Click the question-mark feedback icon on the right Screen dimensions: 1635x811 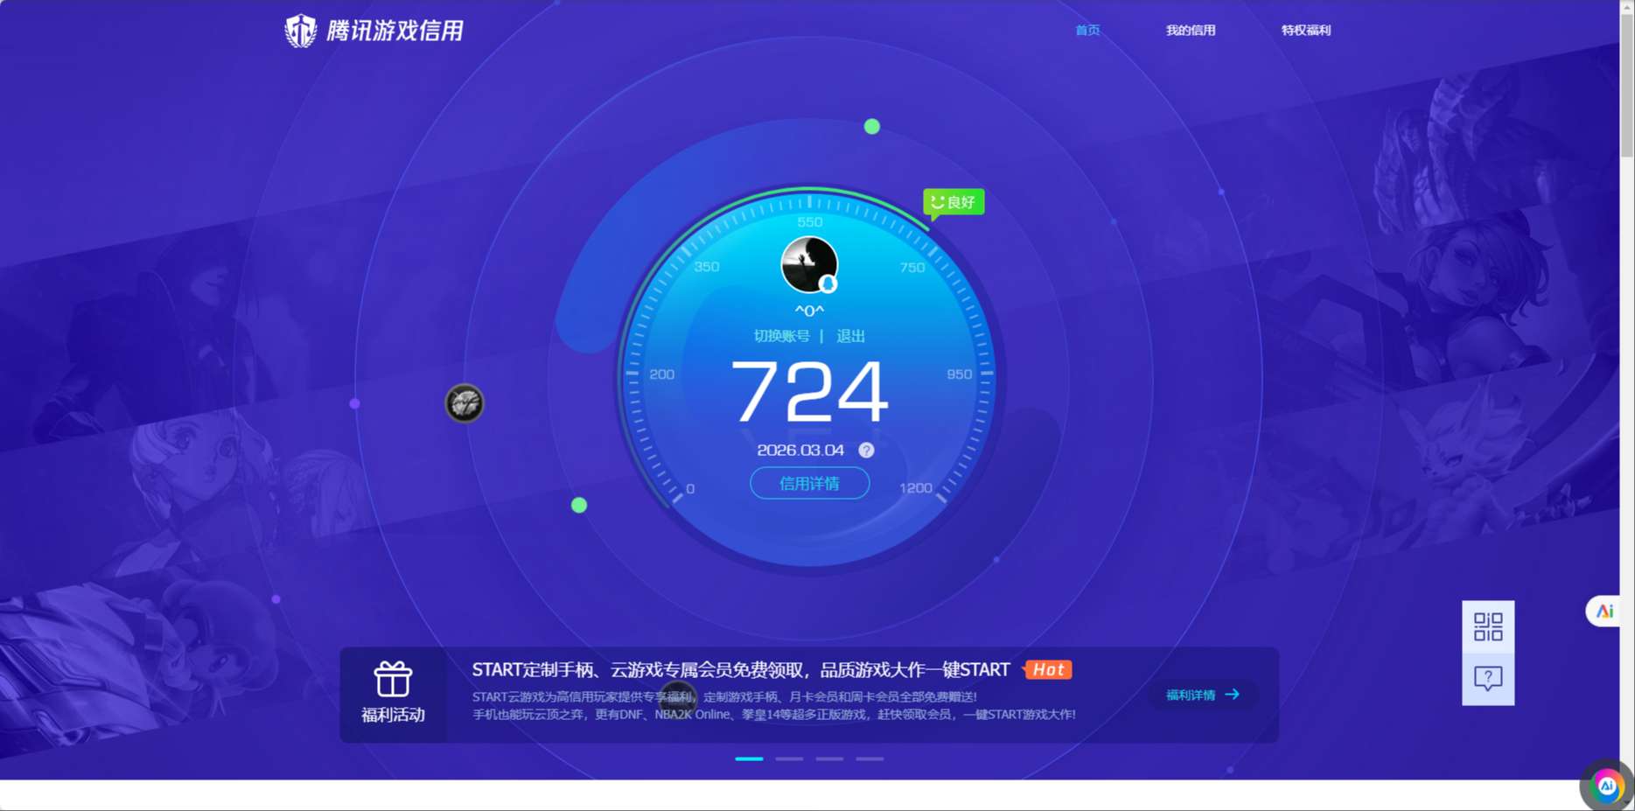tap(1488, 676)
